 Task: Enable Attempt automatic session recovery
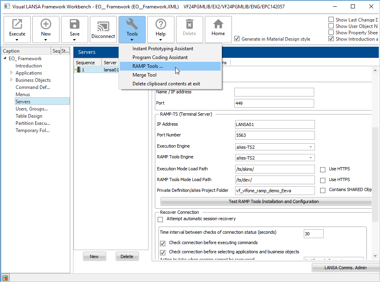[160, 219]
